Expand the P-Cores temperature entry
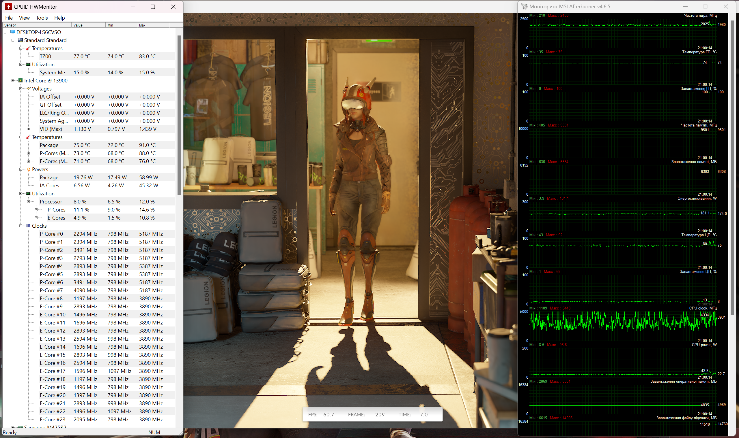This screenshot has height=438, width=739. click(x=28, y=153)
